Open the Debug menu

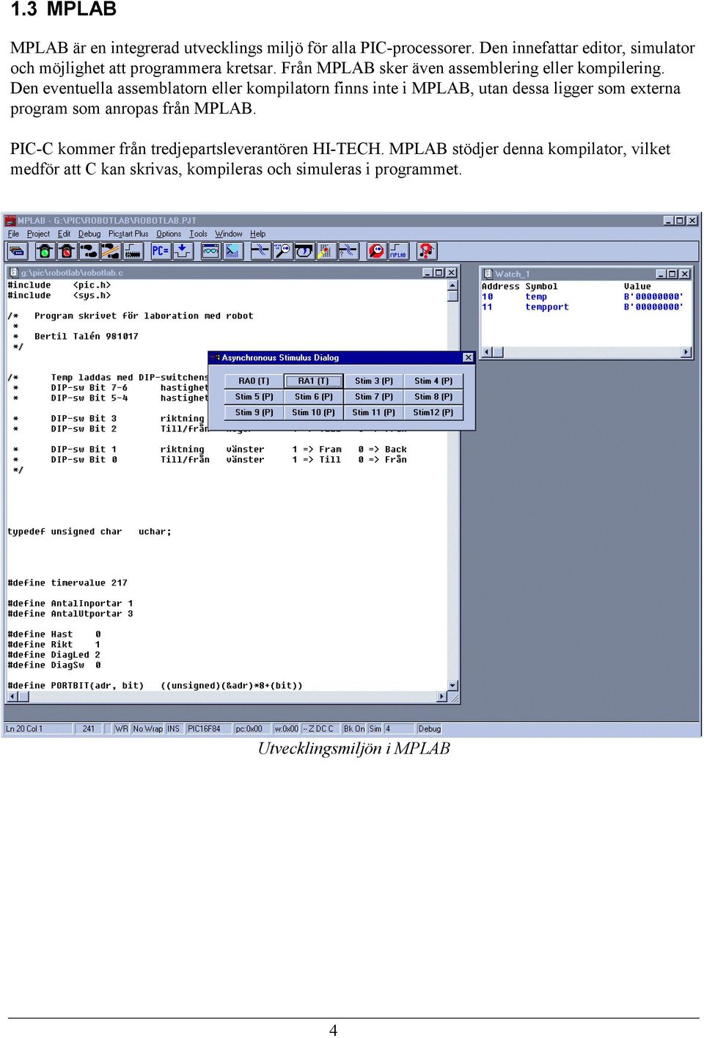tap(89, 234)
